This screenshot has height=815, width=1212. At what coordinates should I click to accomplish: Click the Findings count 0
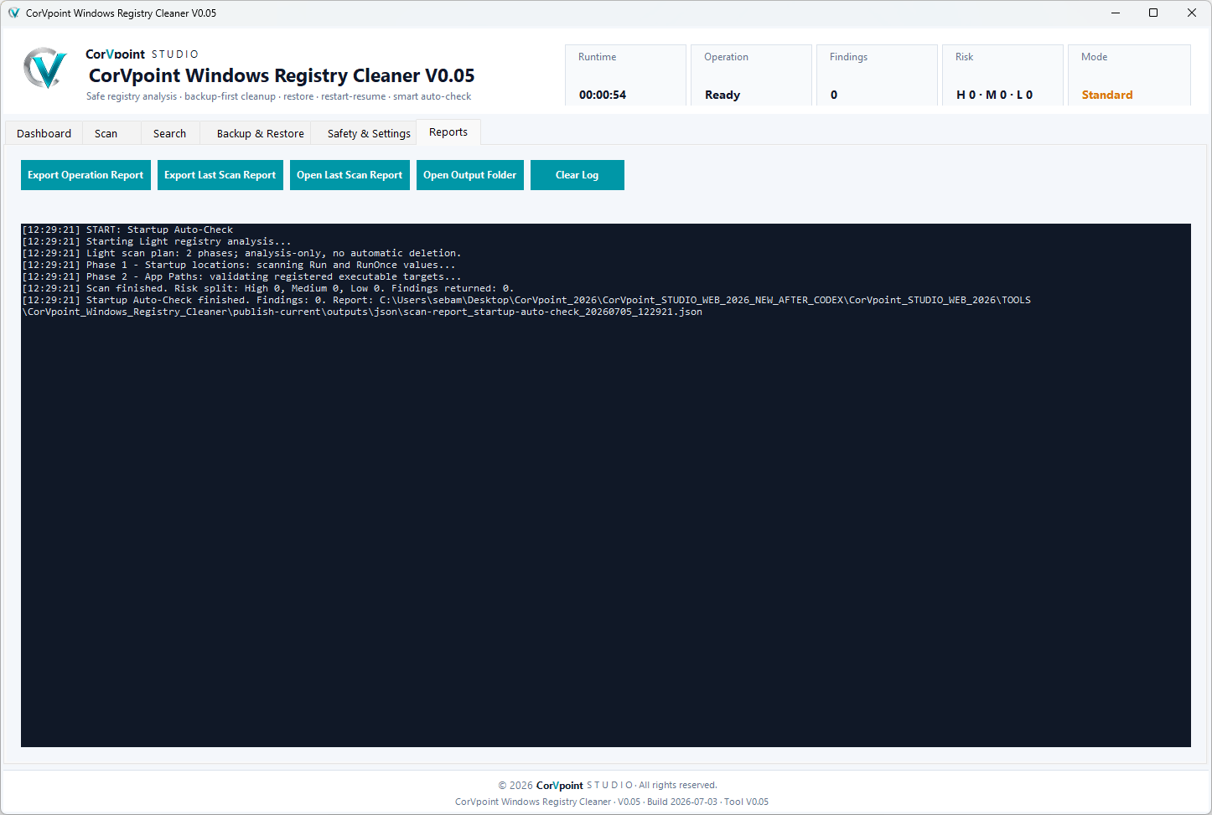(x=834, y=95)
